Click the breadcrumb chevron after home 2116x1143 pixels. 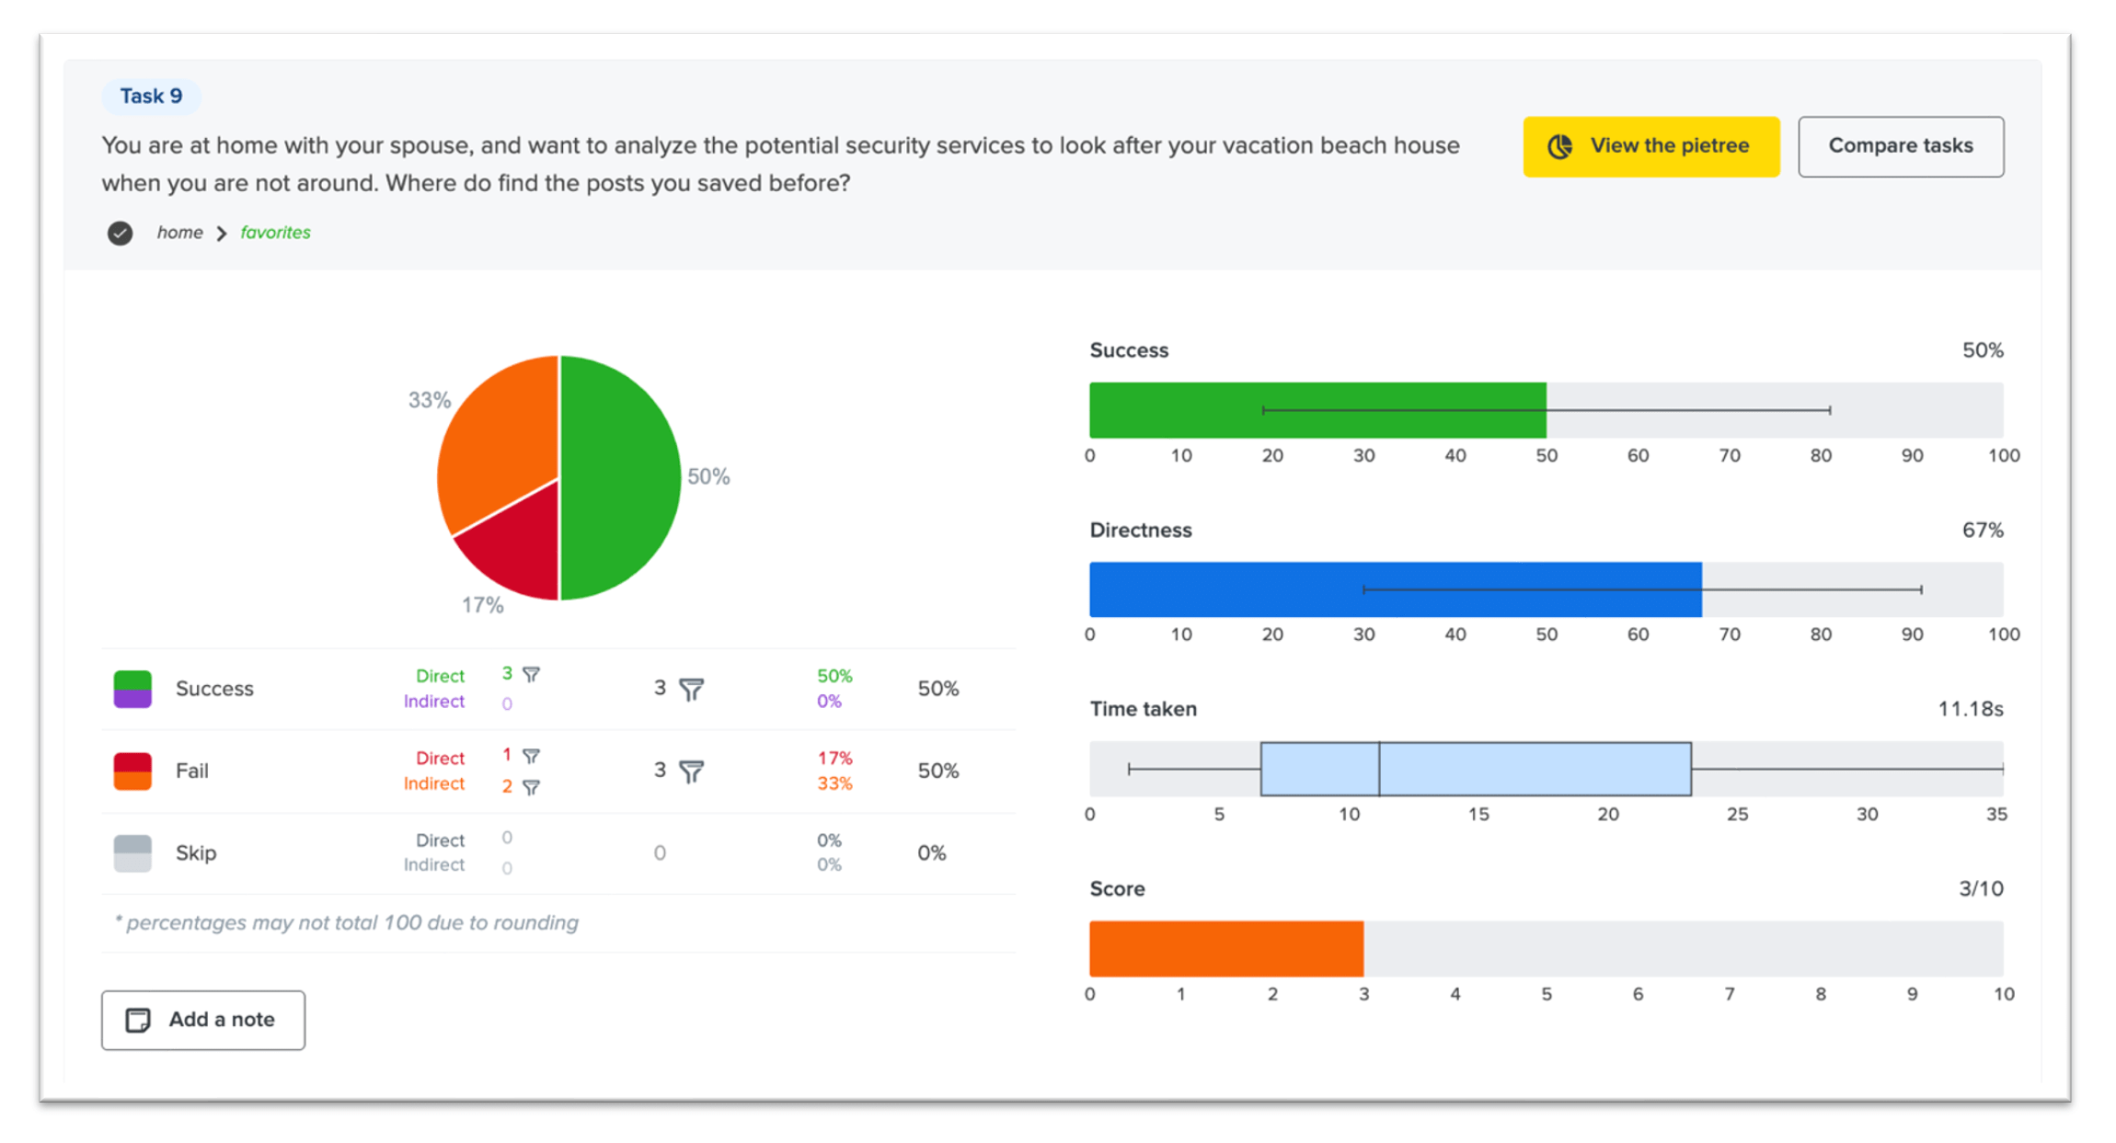[x=222, y=234]
